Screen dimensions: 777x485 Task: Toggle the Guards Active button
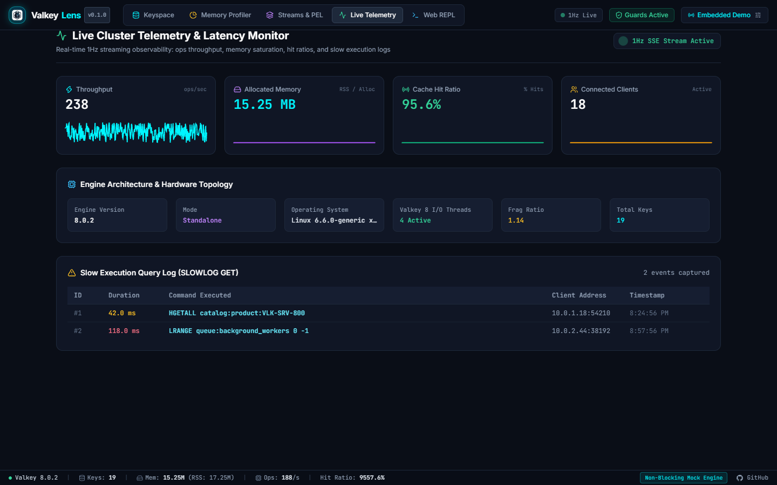(x=642, y=15)
